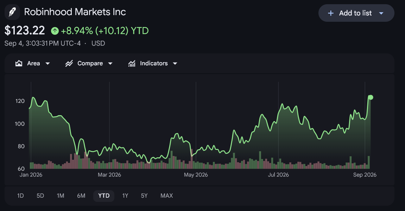The image size is (405, 211).
Task: Click the plus icon in Add to list
Action: coord(331,13)
